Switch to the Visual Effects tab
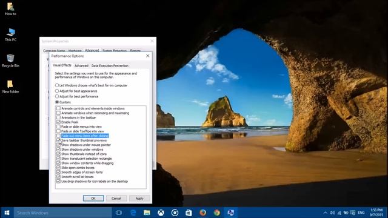 [x=62, y=65]
